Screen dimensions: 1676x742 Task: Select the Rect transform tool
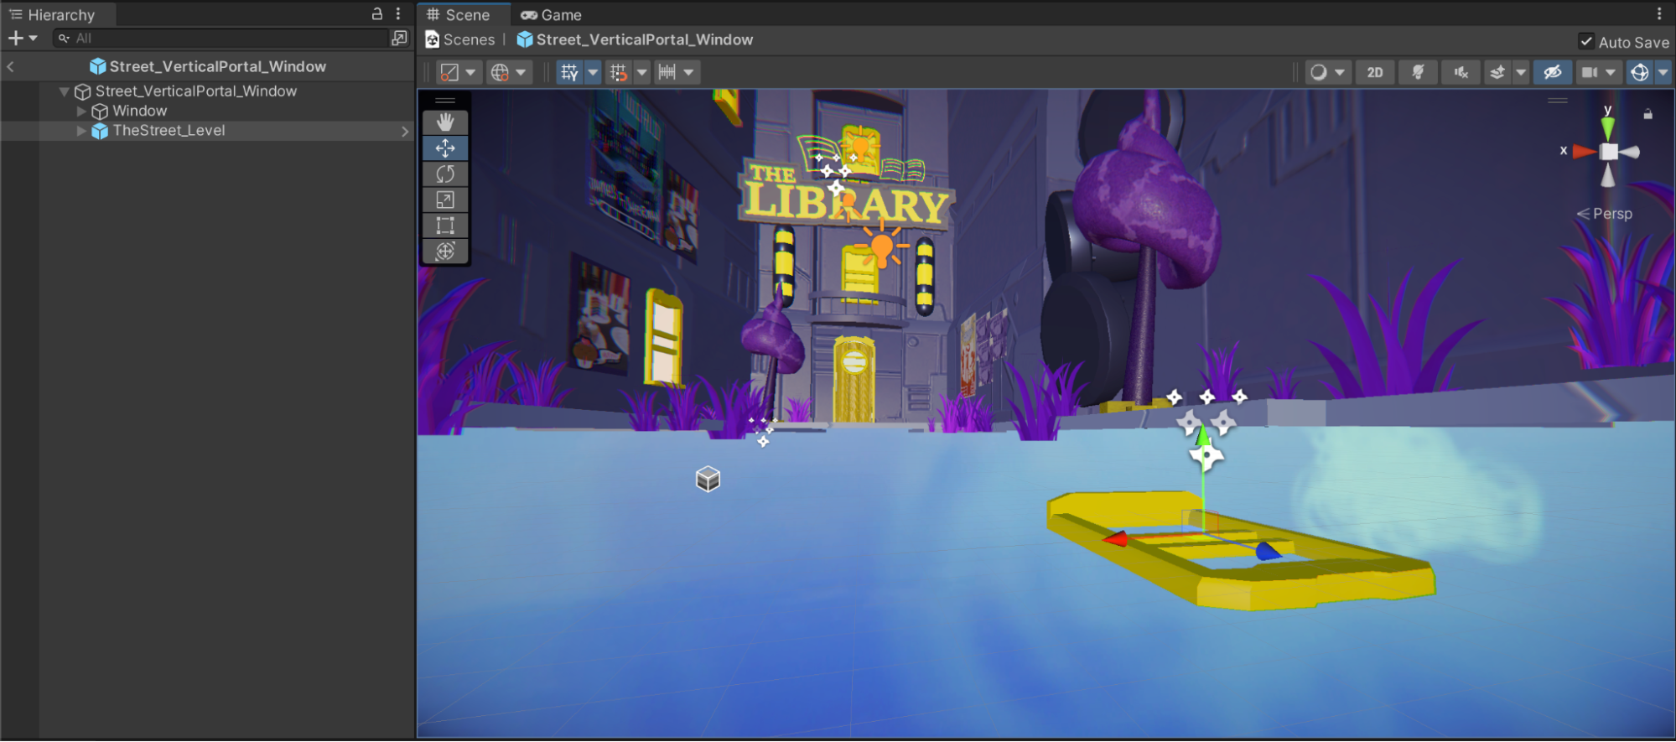point(445,226)
